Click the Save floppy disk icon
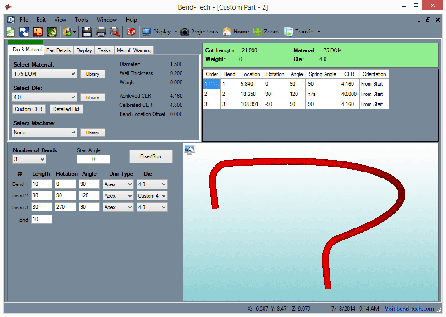The image size is (446, 317). click(87, 32)
